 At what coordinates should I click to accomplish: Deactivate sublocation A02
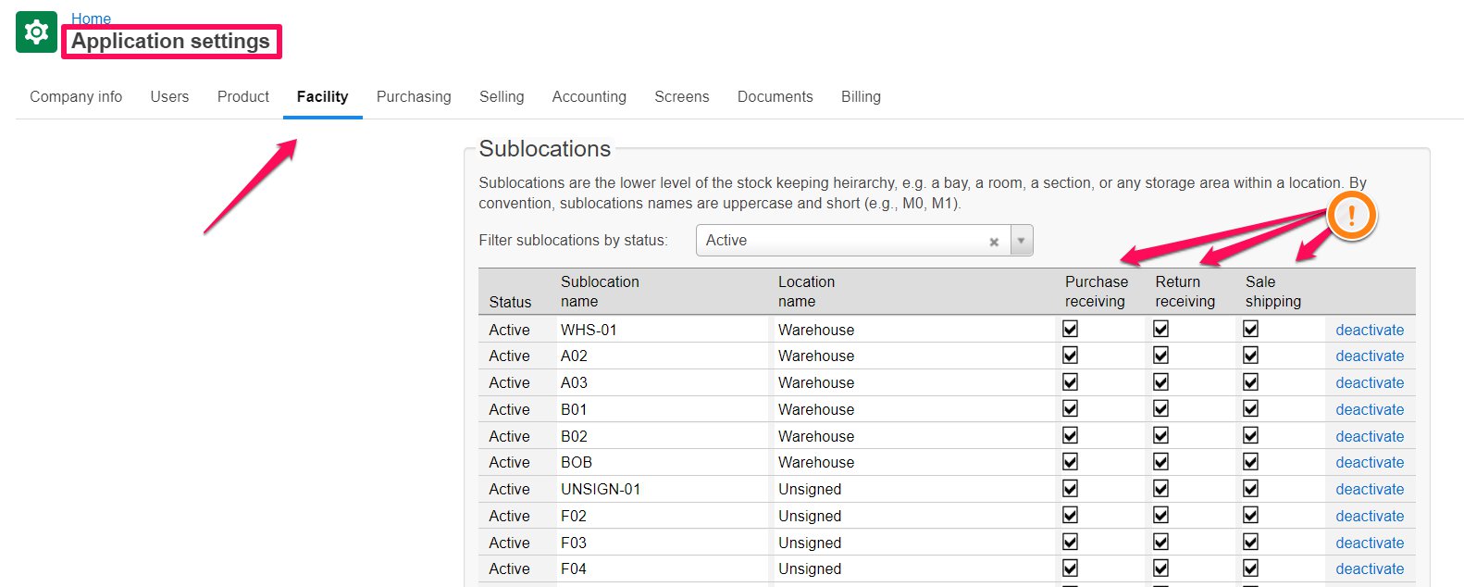pos(1370,356)
